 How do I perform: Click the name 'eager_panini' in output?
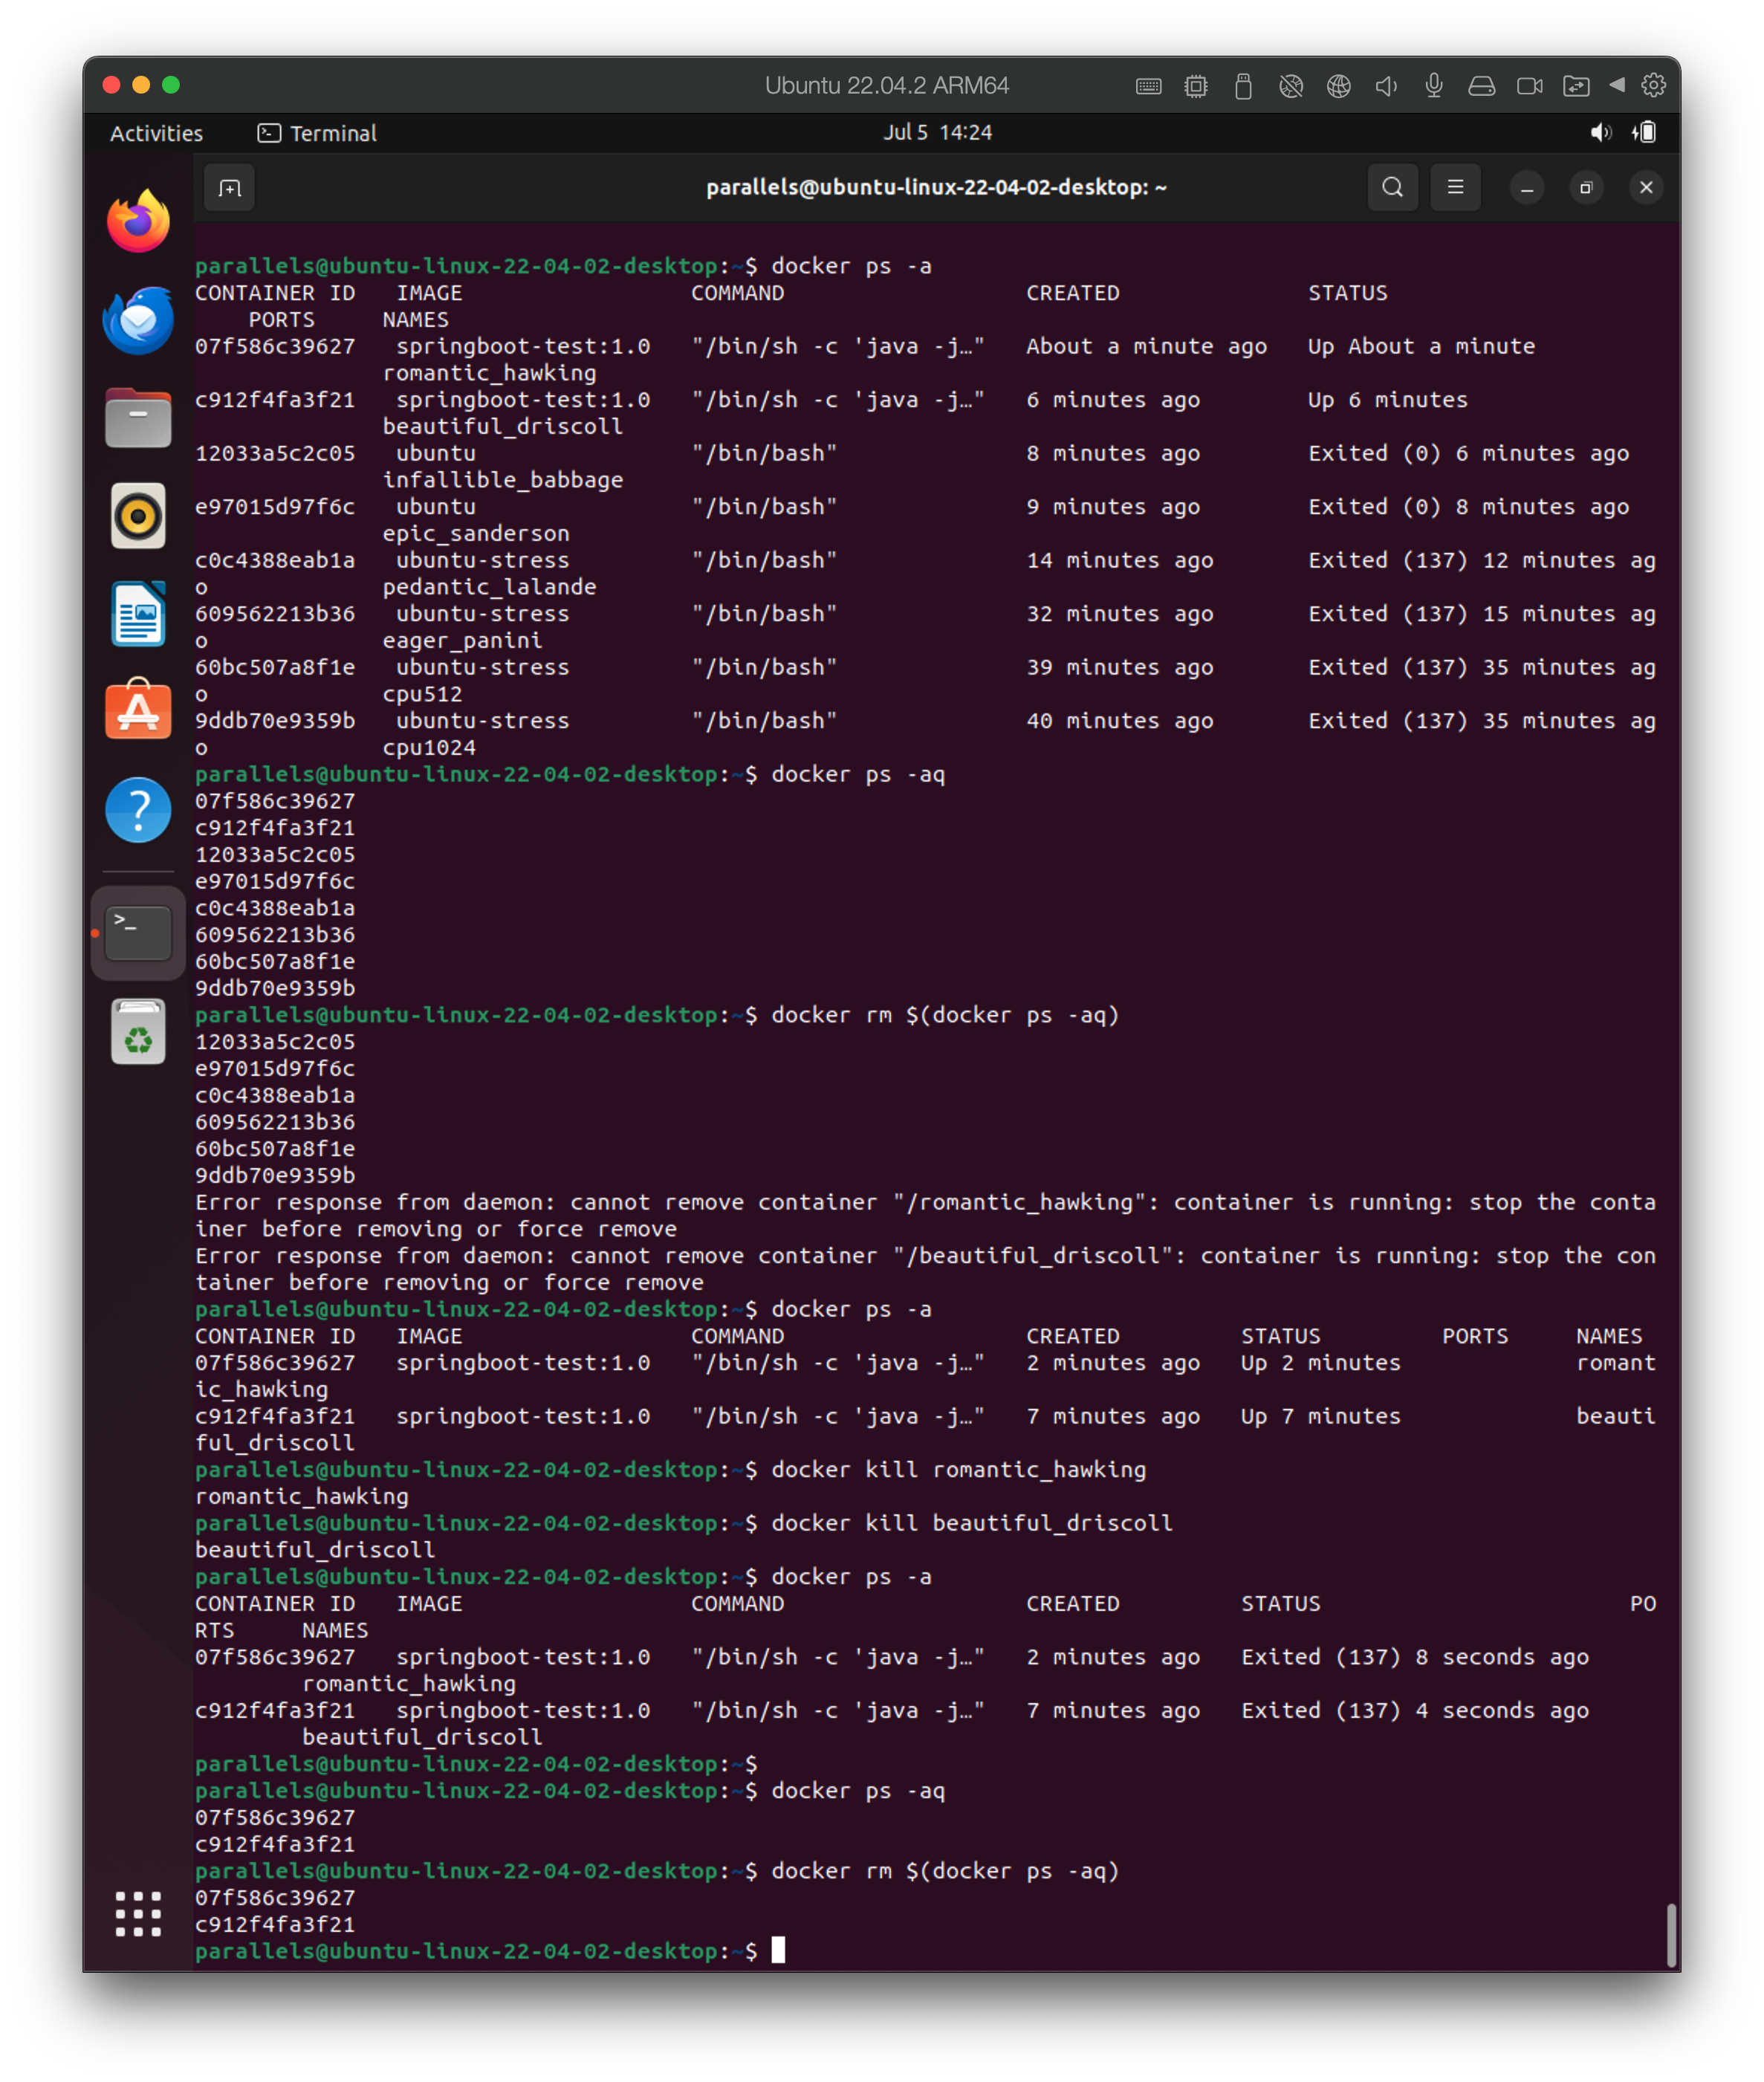pyautogui.click(x=462, y=640)
